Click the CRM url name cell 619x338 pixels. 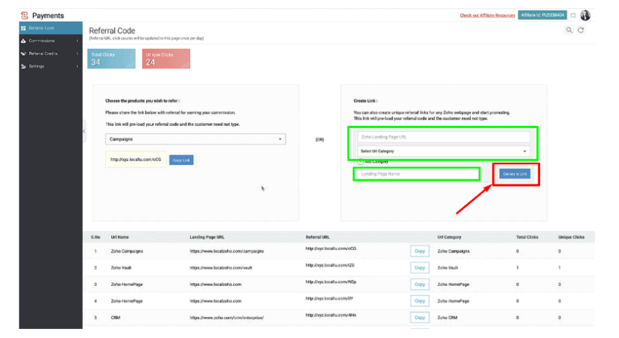[x=115, y=318]
